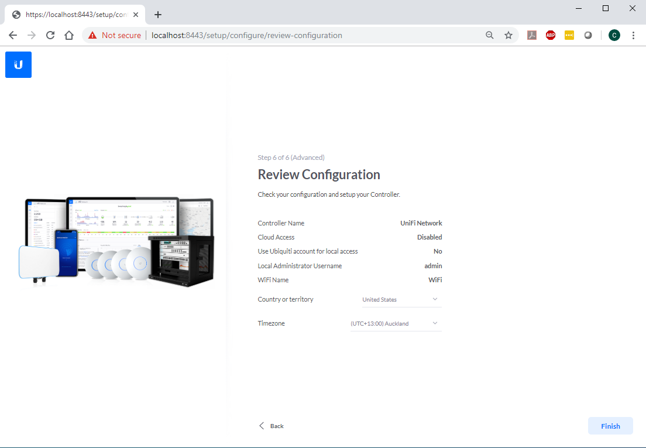Click the product devices image
646x448 pixels.
(117, 242)
